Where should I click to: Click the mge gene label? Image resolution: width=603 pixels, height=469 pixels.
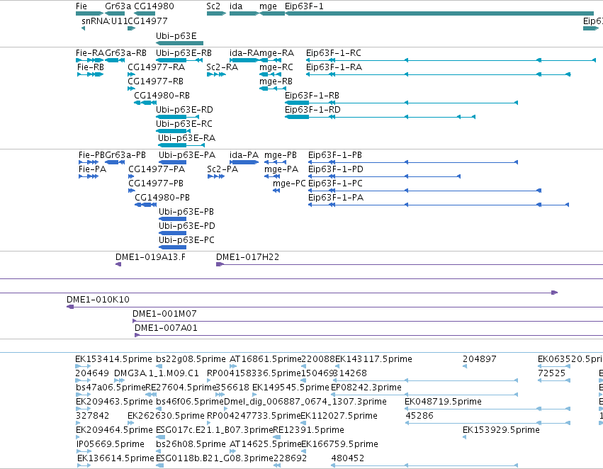268,6
